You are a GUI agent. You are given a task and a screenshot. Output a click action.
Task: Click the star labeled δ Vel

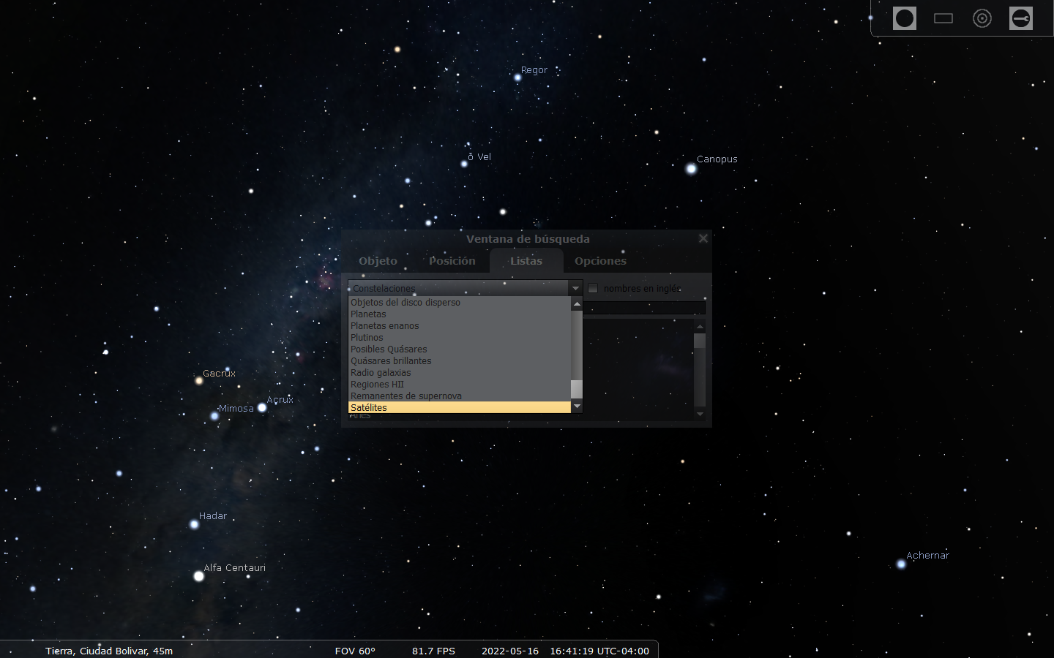point(464,164)
